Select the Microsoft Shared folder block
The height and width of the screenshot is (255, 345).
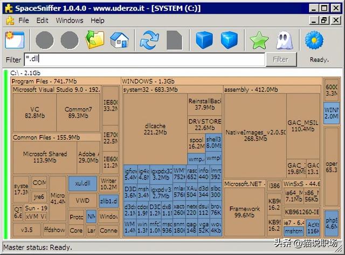coord(45,157)
